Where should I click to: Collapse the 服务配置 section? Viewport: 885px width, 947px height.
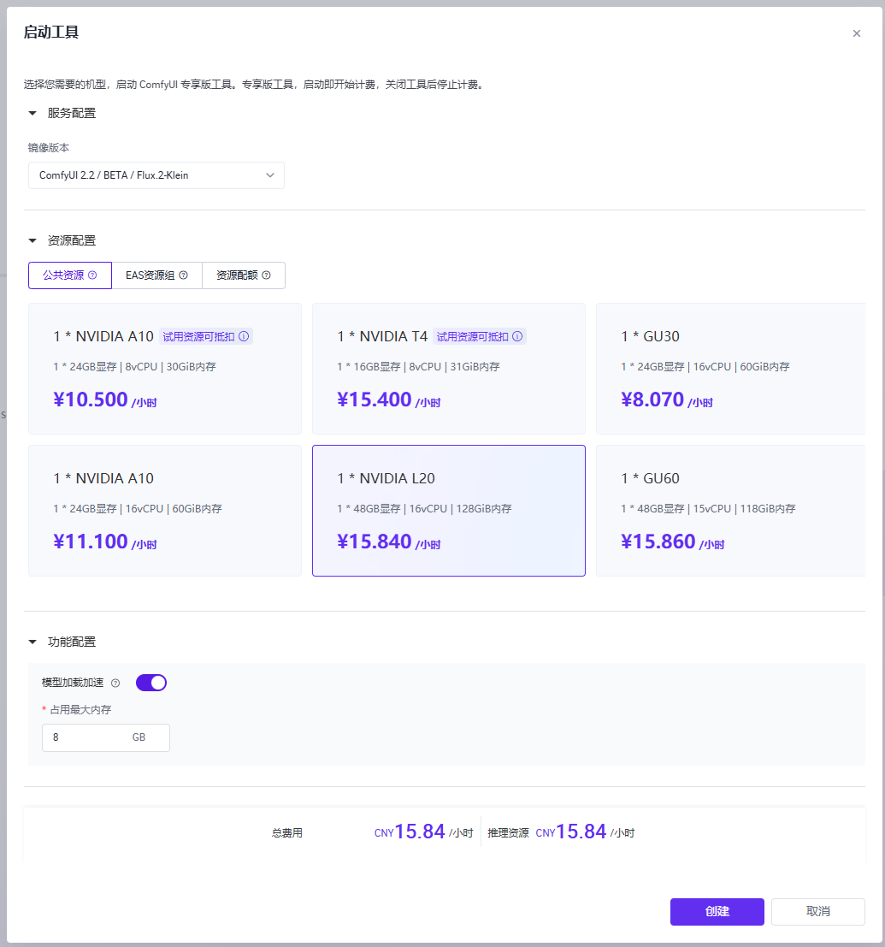tap(32, 113)
